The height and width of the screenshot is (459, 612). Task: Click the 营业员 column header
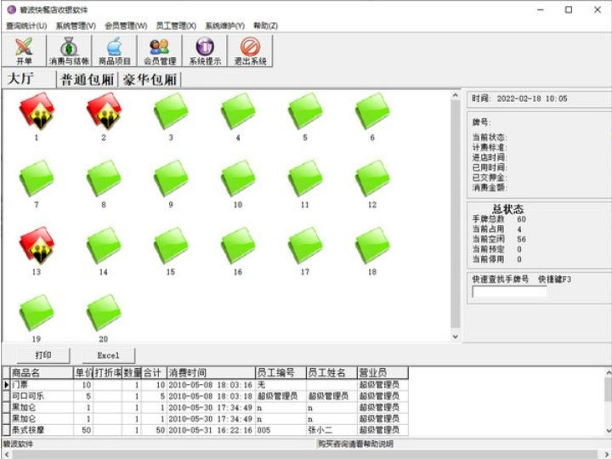[x=382, y=373]
